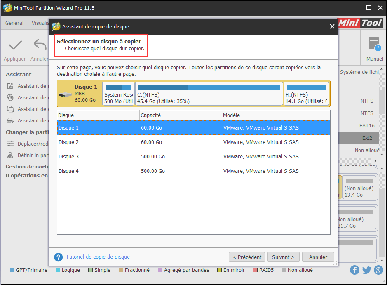387x285 pixels.
Task: Click the < Précédent button
Action: click(247, 257)
